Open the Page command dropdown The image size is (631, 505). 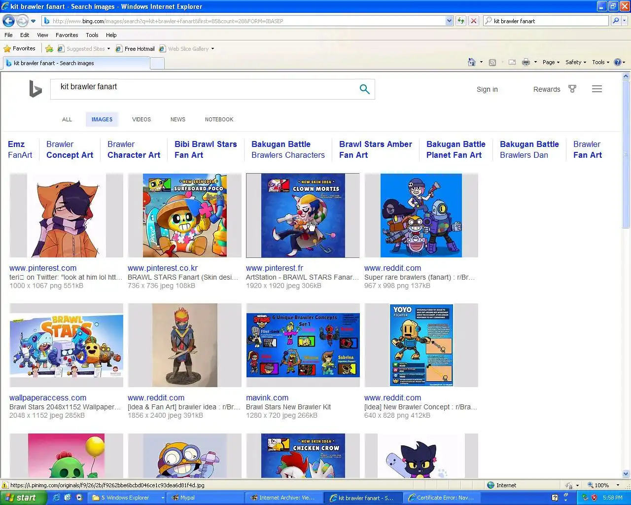point(551,62)
